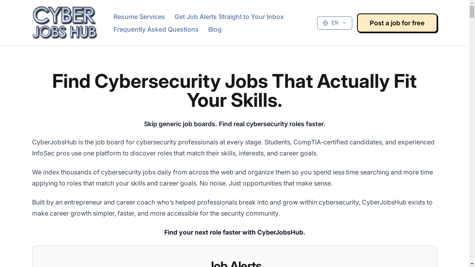Click the paragraph starting Built by an entrepreneur

(x=232, y=208)
